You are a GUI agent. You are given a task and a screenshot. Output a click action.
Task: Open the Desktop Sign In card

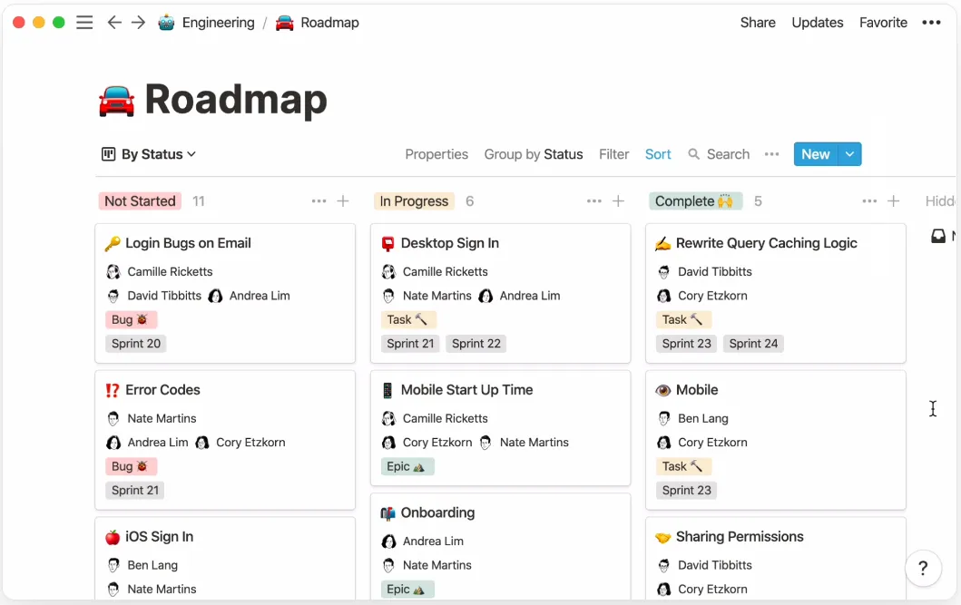(500, 293)
